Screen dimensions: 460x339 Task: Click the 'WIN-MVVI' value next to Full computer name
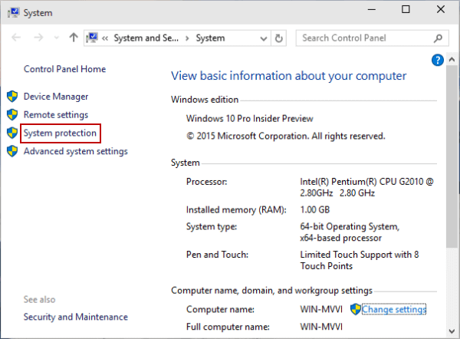[x=321, y=327]
